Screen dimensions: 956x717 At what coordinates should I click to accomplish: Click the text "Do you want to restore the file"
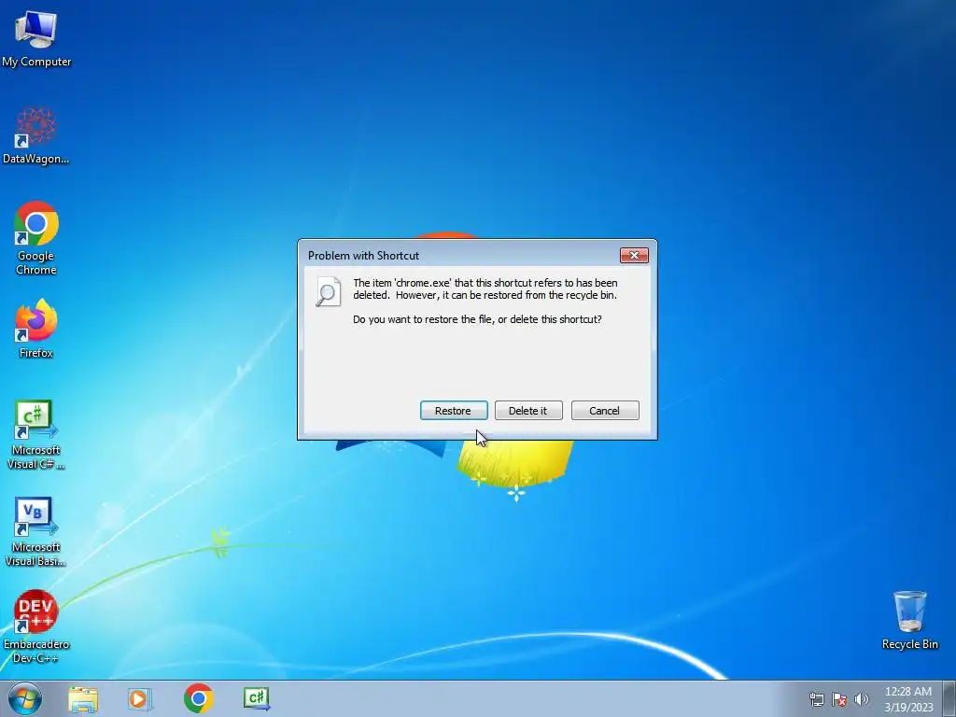[x=424, y=319]
